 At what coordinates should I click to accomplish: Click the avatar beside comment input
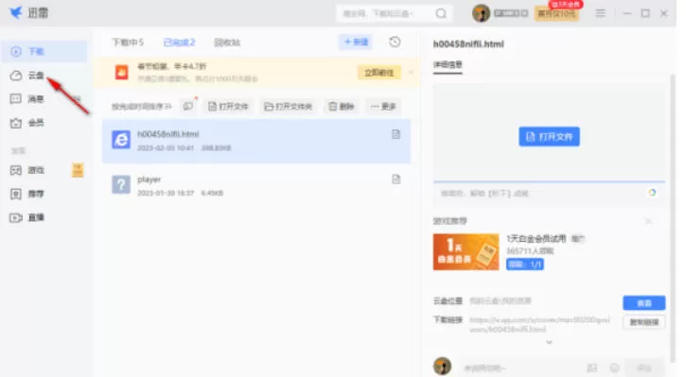[442, 366]
